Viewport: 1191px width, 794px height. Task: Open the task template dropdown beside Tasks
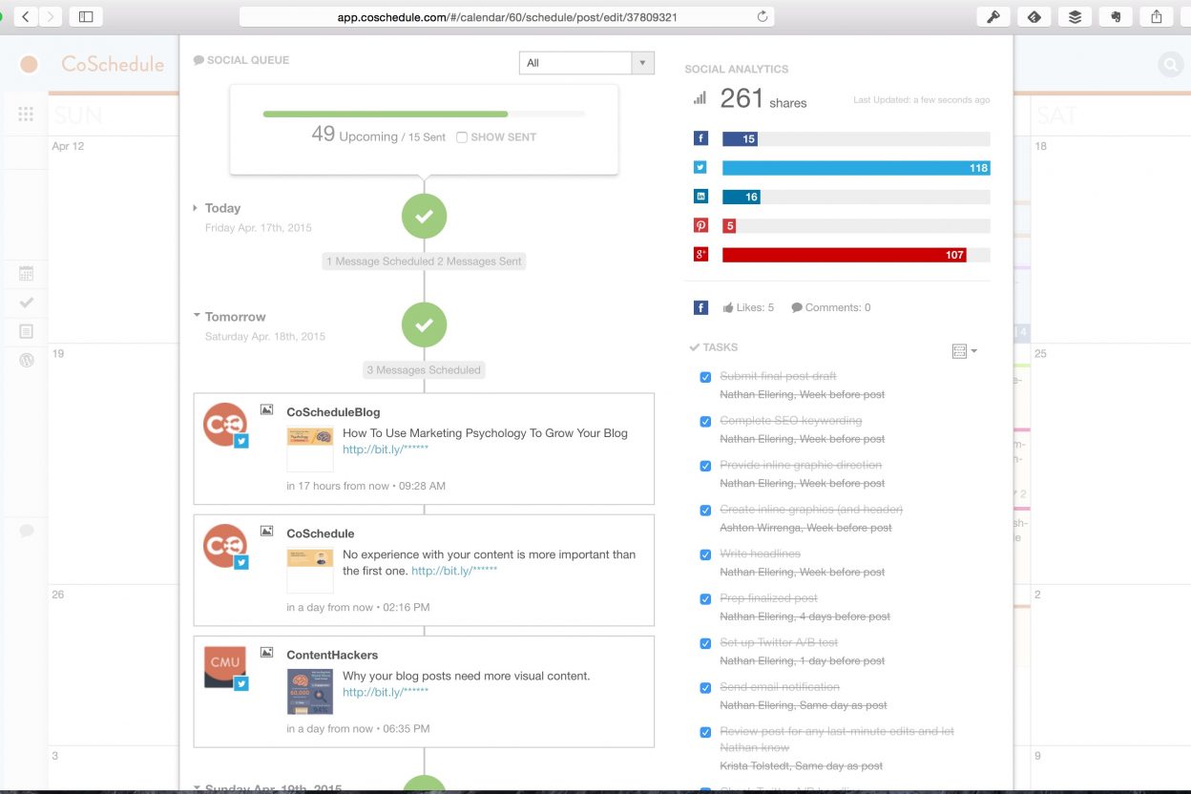[x=964, y=351]
